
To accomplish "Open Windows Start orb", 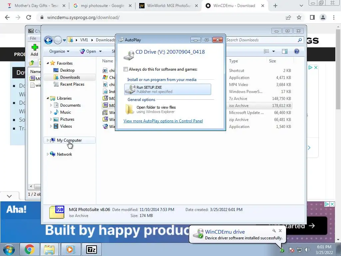I will (9, 249).
